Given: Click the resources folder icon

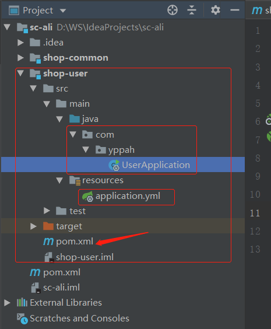Looking at the screenshot, I should coord(75,181).
